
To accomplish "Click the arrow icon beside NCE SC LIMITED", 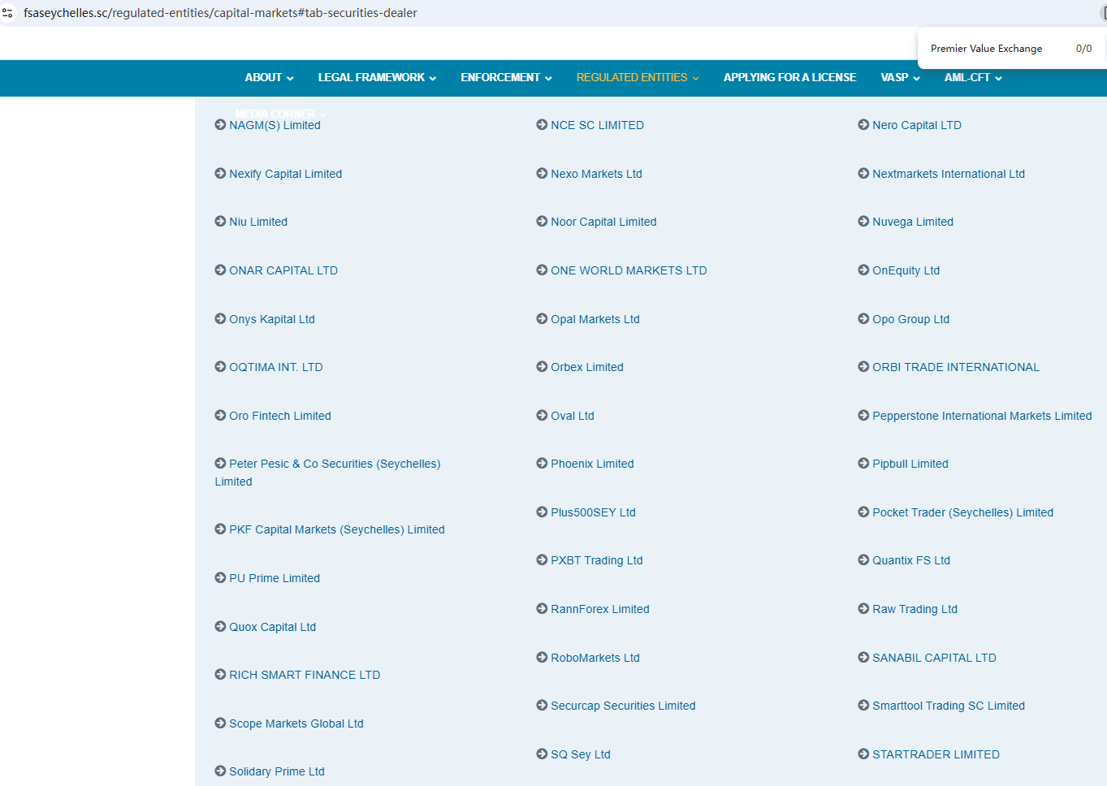I will click(542, 124).
